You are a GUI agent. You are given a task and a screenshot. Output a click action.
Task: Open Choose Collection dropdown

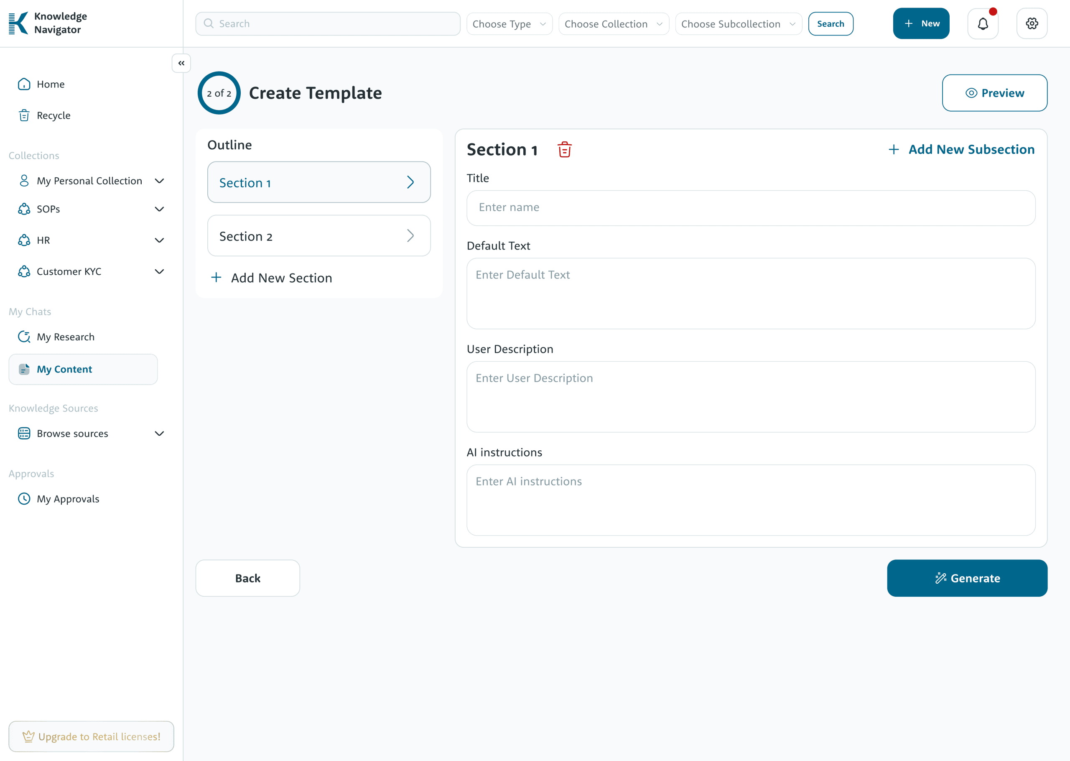point(613,24)
